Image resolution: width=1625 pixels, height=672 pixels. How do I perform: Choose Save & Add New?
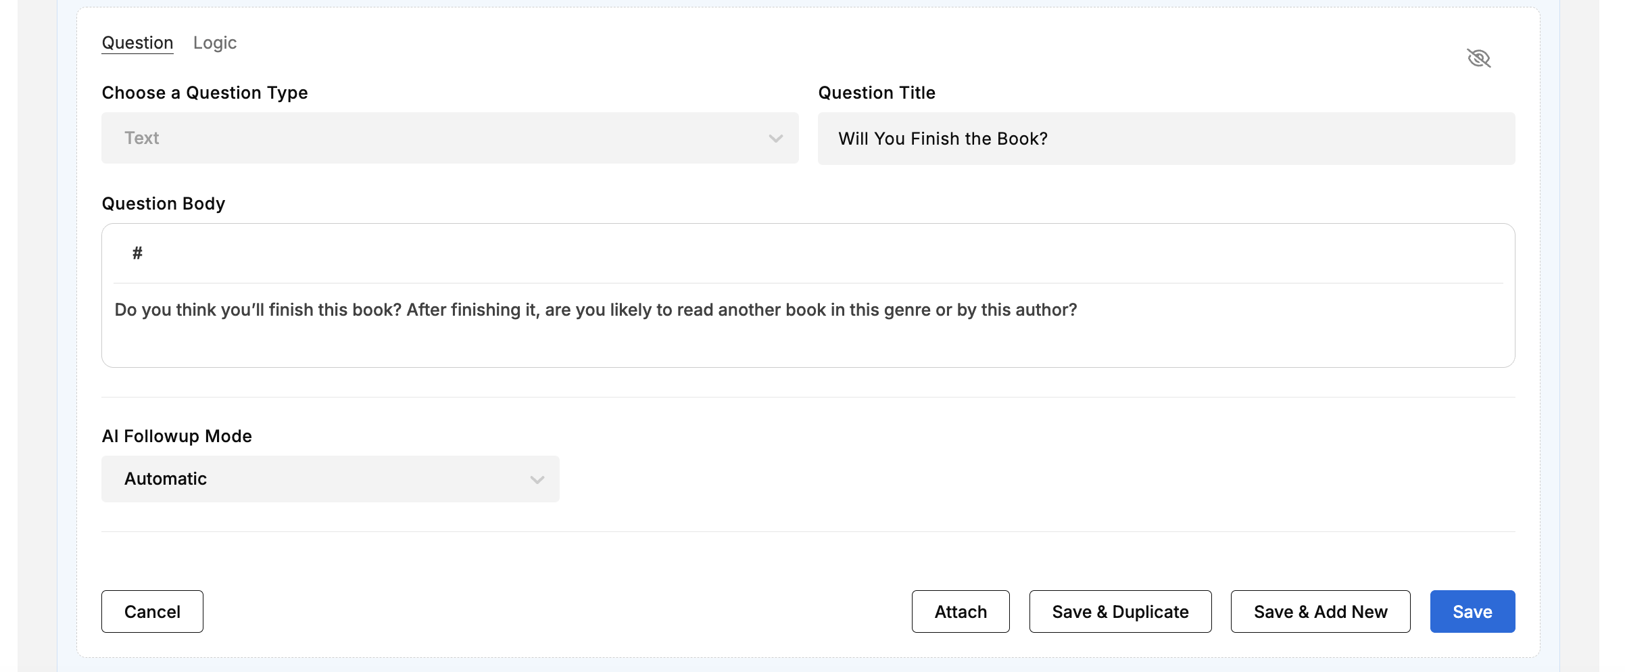(1319, 612)
